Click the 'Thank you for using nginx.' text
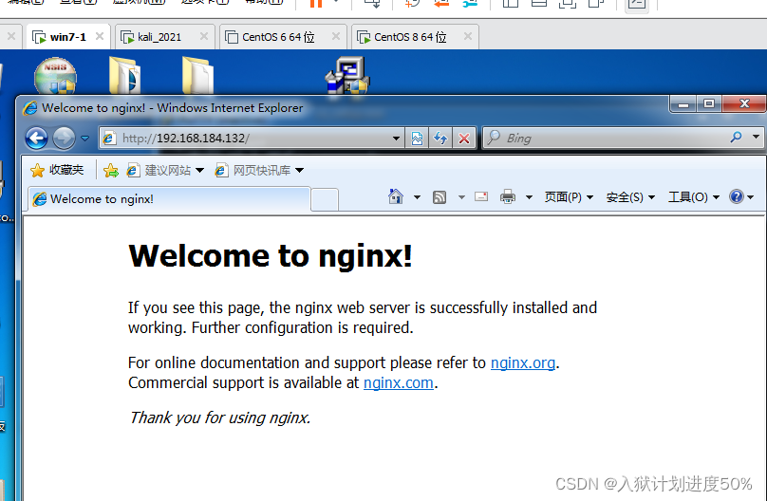The image size is (767, 501). point(219,417)
